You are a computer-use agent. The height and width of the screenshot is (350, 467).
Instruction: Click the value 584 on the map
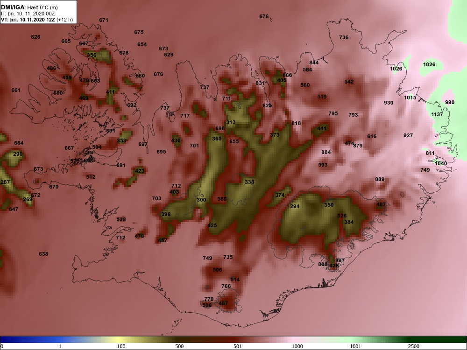tap(307, 70)
